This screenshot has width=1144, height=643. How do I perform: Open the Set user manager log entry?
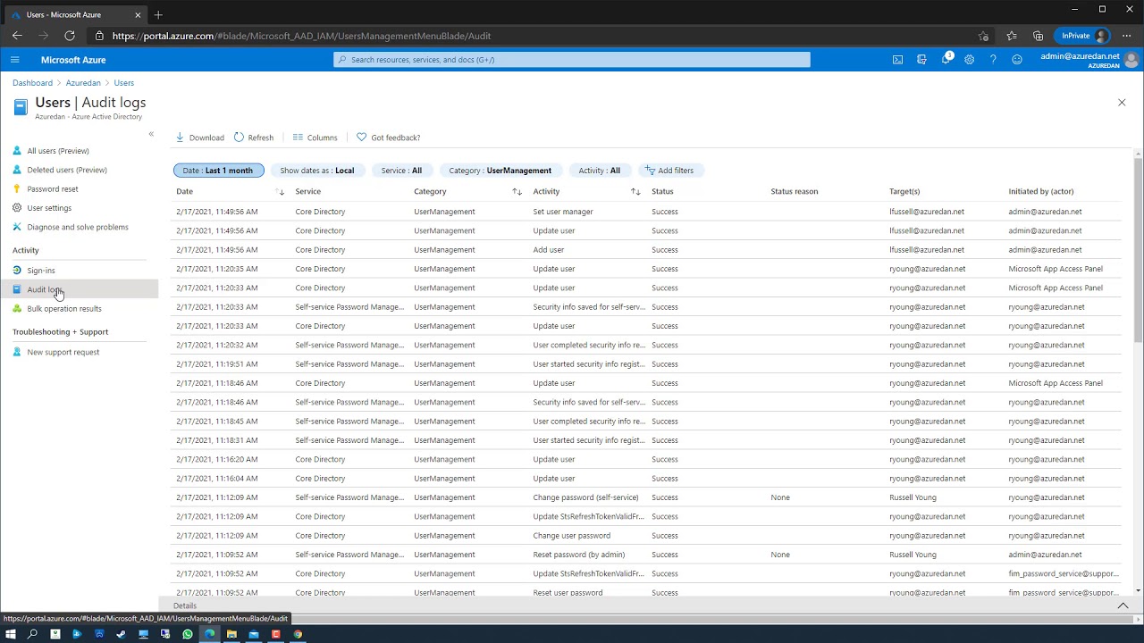click(646, 212)
